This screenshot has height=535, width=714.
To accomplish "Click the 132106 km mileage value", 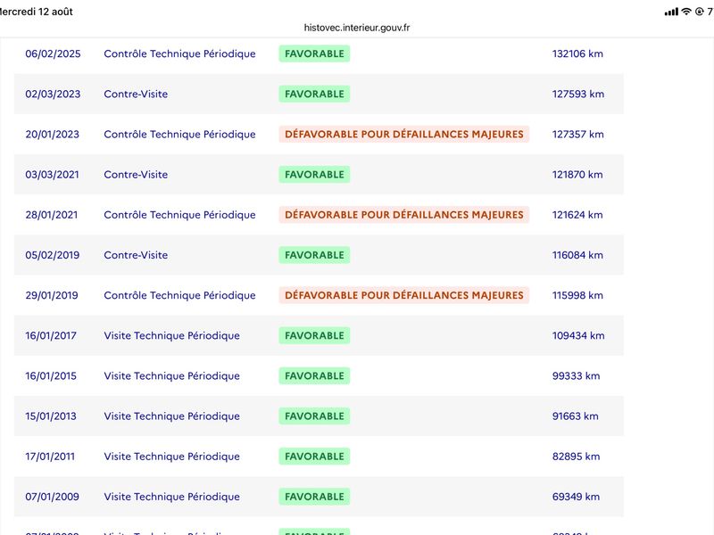I will coord(577,53).
